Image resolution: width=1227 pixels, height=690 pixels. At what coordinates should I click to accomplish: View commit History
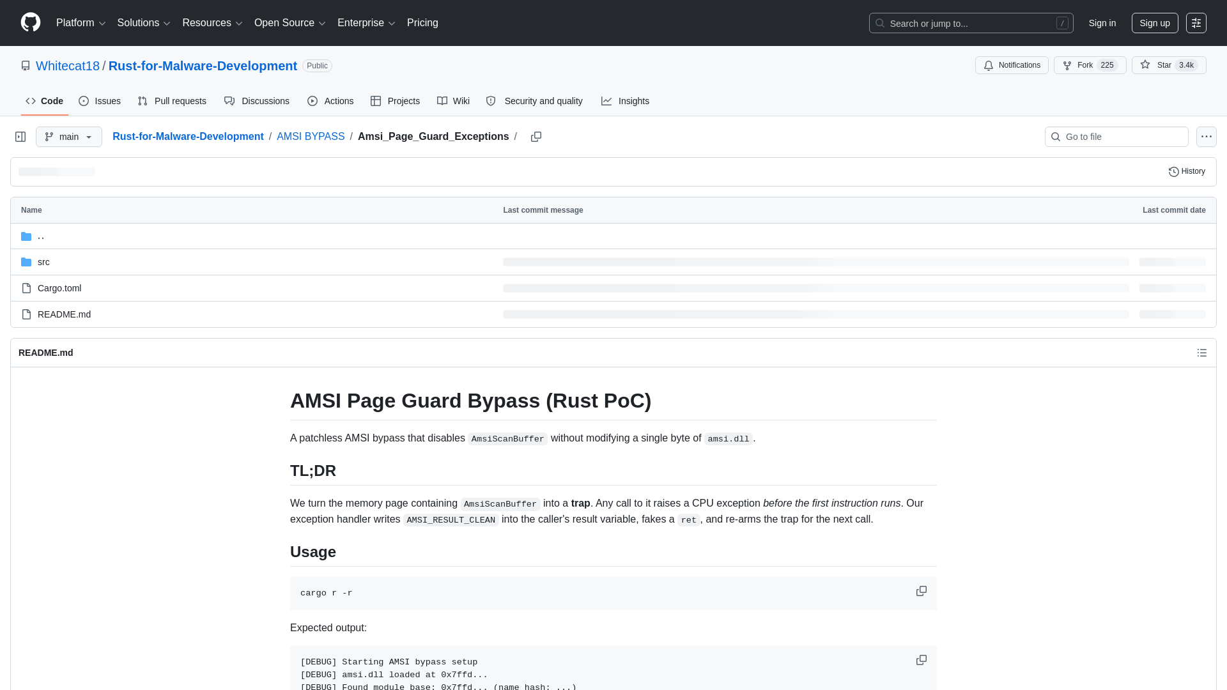click(x=1187, y=171)
